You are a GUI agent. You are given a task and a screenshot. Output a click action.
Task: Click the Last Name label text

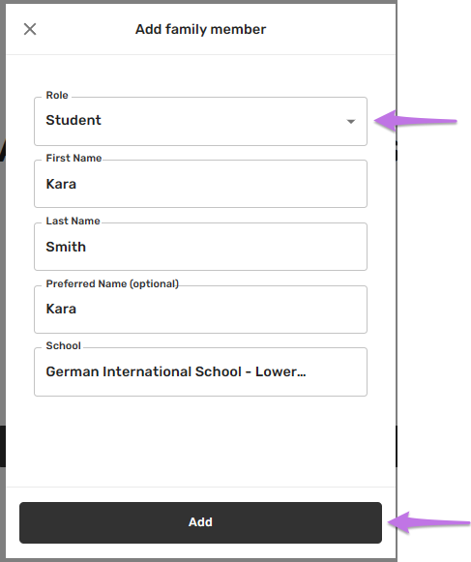(73, 221)
